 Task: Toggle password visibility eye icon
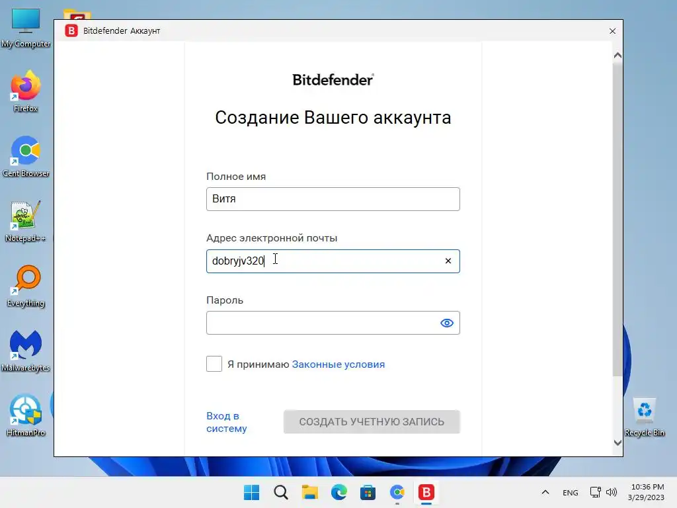[446, 323]
